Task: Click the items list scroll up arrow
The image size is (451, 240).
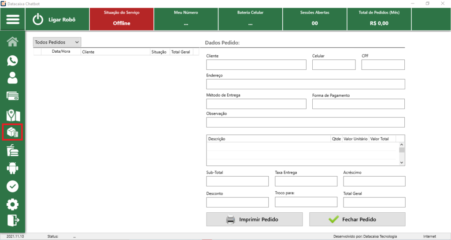Action: tap(402, 145)
